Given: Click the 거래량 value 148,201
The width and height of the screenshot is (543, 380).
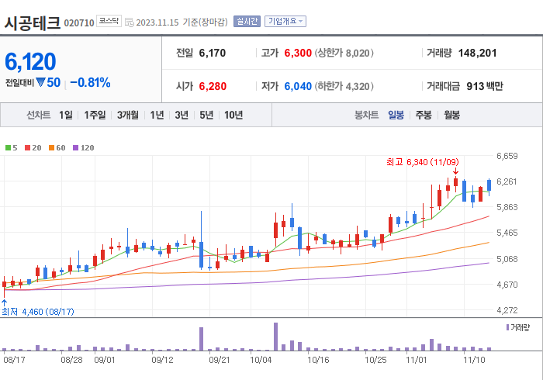Looking at the screenshot, I should click(477, 53).
